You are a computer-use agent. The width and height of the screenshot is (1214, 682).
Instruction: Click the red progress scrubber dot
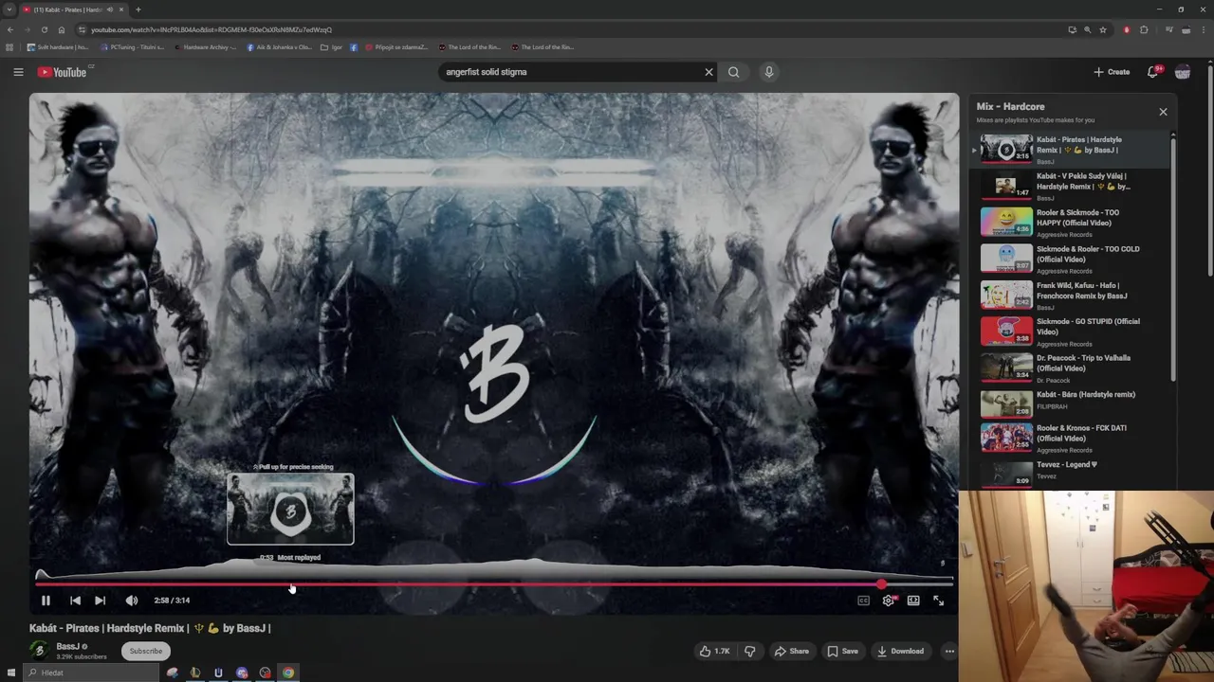tap(881, 584)
